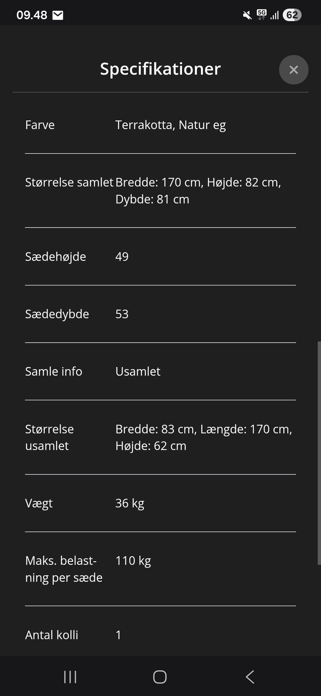
Task: Tap the signal strength bars
Action: click(275, 15)
